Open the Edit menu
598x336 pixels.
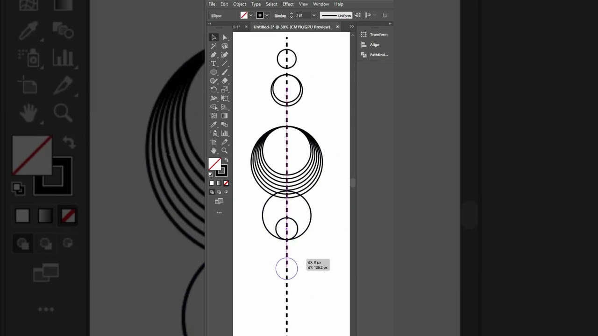[x=224, y=4]
